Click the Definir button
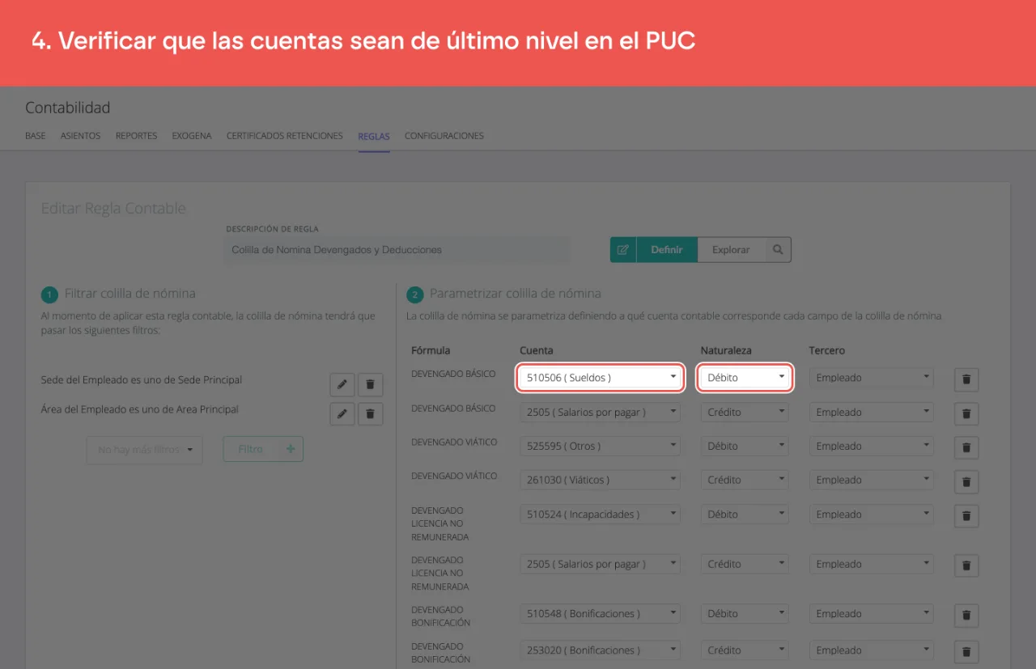The width and height of the screenshot is (1036, 669). pos(667,250)
